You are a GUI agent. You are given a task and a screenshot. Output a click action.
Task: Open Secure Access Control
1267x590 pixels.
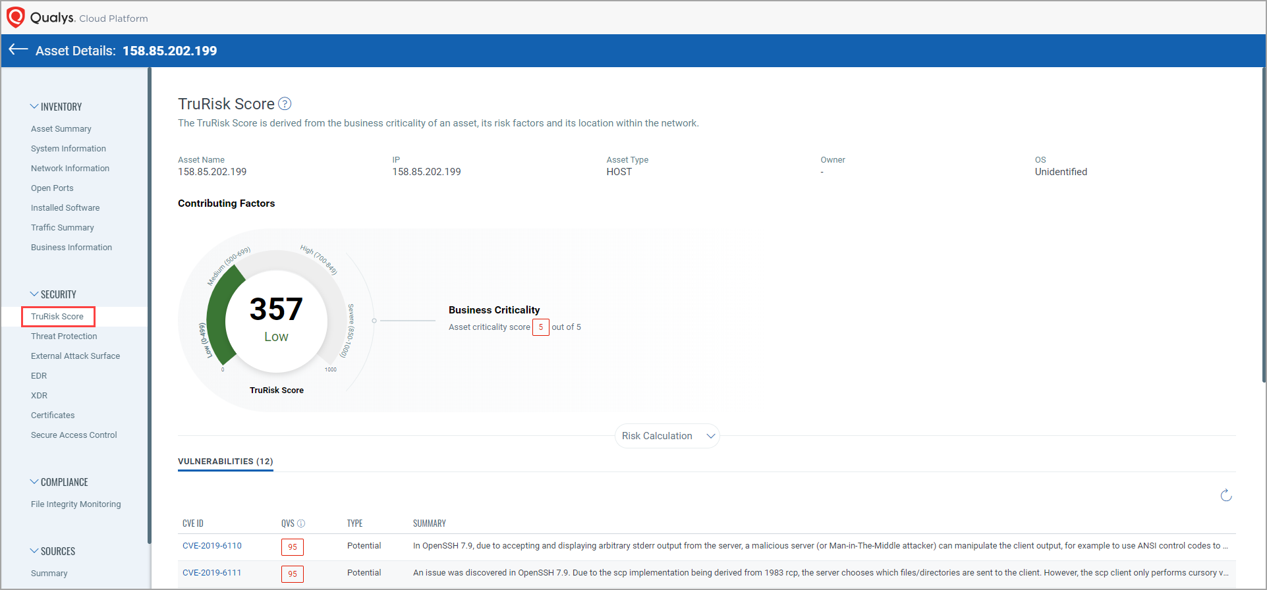pyautogui.click(x=74, y=435)
